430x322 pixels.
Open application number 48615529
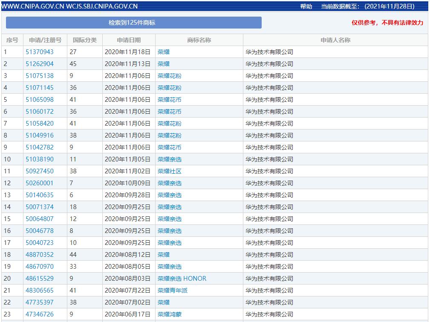click(x=40, y=279)
